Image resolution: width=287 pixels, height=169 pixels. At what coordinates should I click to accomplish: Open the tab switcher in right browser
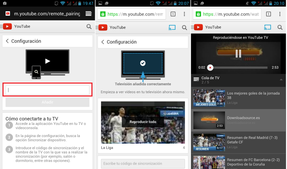(x=268, y=14)
